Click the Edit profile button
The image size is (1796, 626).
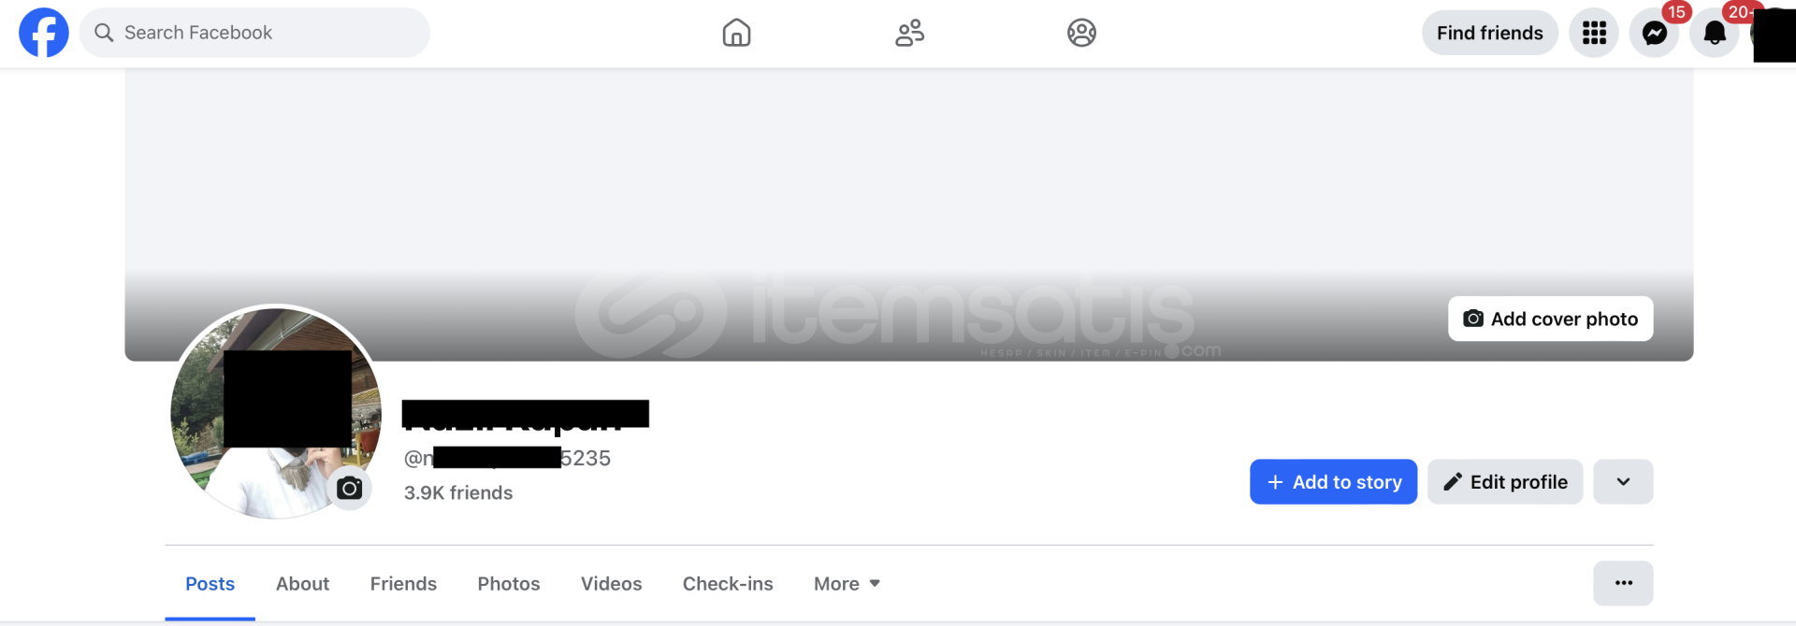tap(1505, 482)
